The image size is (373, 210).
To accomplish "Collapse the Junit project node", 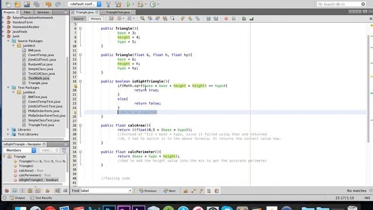I will (3, 36).
